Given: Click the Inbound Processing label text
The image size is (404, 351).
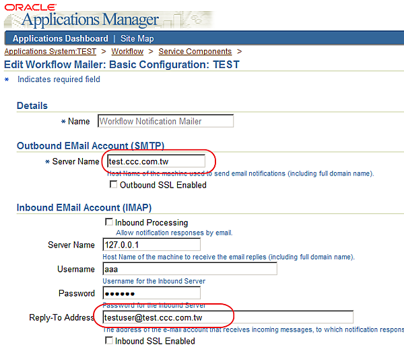Looking at the screenshot, I should pyautogui.click(x=151, y=223).
